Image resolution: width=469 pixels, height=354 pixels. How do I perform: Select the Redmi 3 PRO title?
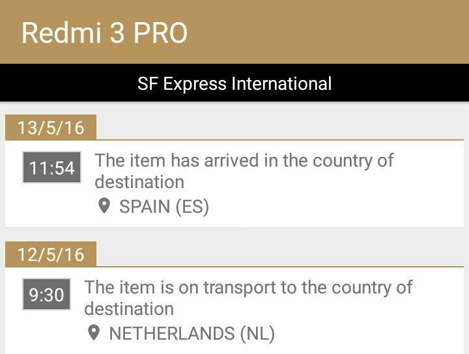104,33
